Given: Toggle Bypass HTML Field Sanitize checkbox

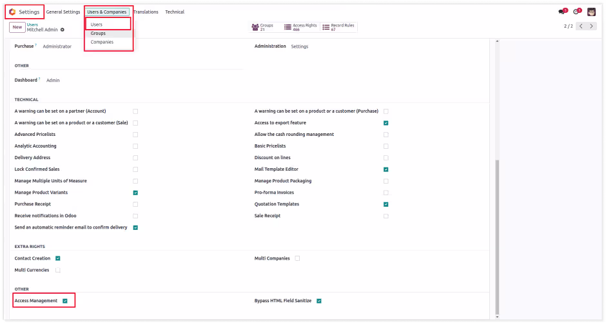Looking at the screenshot, I should click(x=319, y=301).
